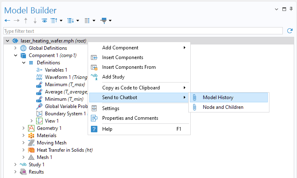Screen dimensions: 297x178
Task: Select Node and Children submenu item
Action: 223,107
